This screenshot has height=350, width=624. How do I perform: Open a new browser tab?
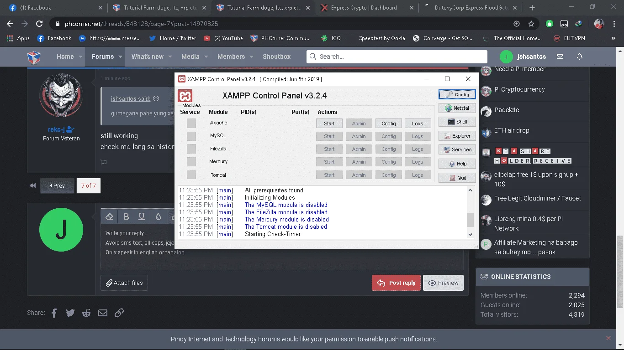(x=532, y=8)
